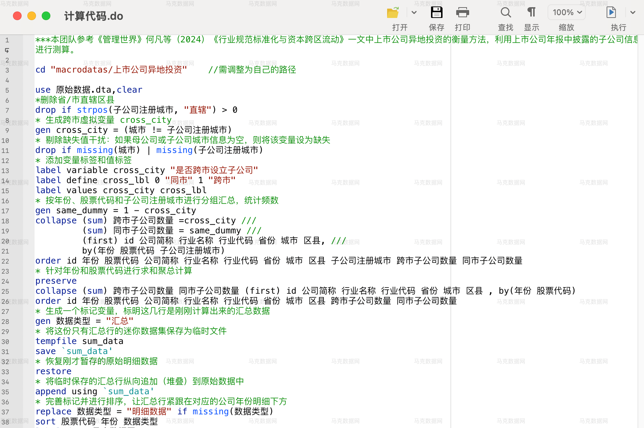Click the preserve command on line 24
The height and width of the screenshot is (428, 644).
[x=56, y=281]
